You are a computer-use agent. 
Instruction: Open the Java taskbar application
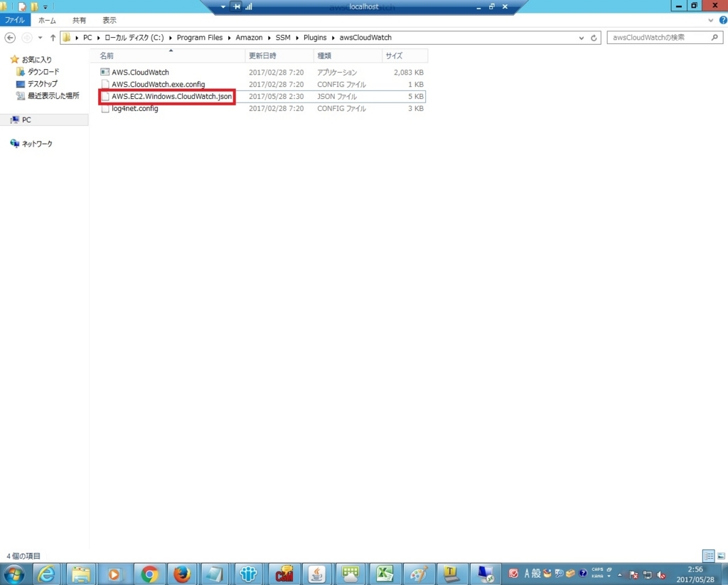[x=317, y=575]
